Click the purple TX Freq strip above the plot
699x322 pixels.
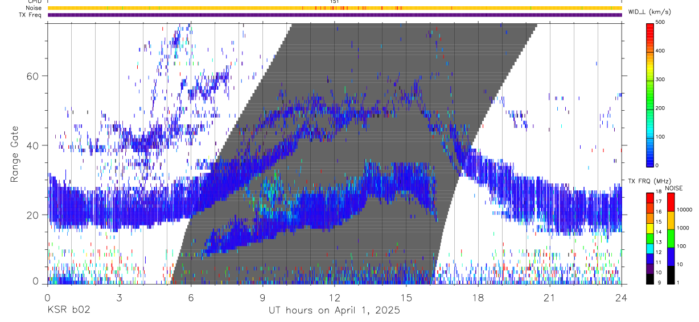tap(335, 15)
